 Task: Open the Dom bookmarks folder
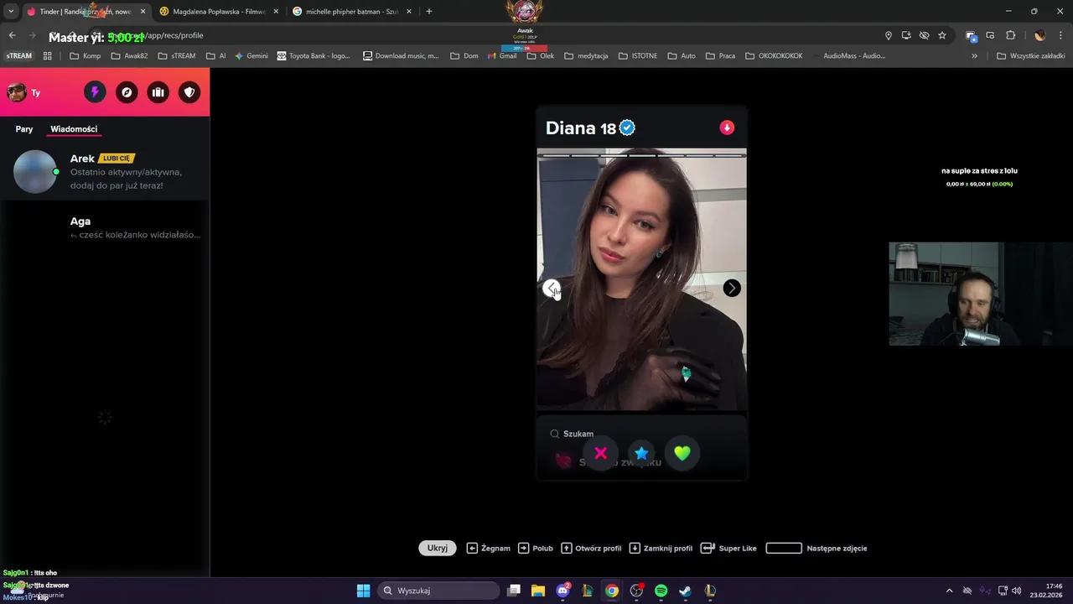(464, 56)
